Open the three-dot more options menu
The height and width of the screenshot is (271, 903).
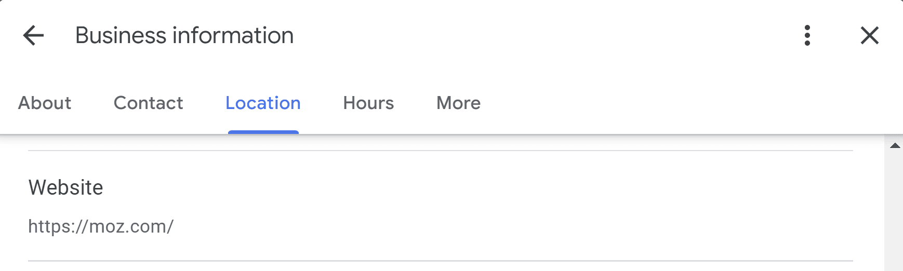pyautogui.click(x=807, y=36)
